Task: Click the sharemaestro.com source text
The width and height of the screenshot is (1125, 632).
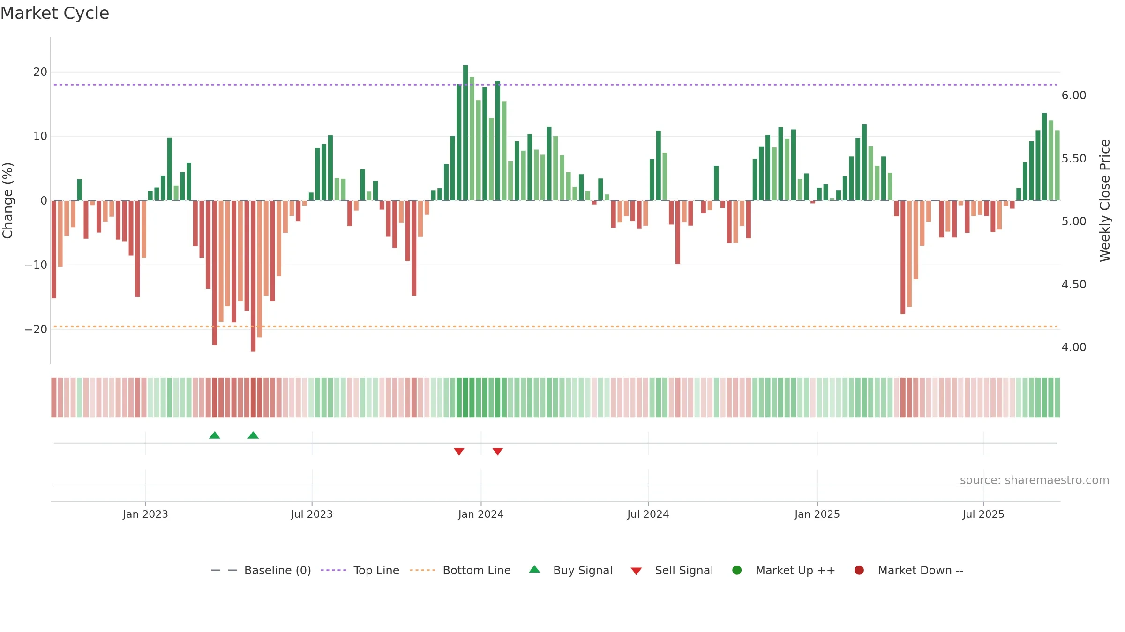Action: (x=1035, y=480)
